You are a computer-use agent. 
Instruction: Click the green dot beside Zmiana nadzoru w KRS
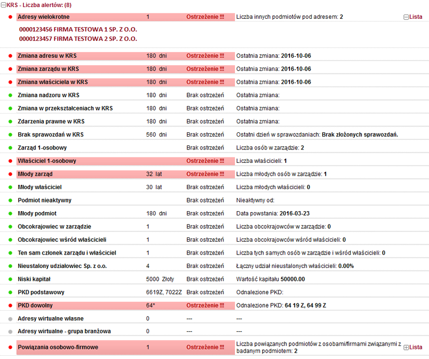point(10,95)
